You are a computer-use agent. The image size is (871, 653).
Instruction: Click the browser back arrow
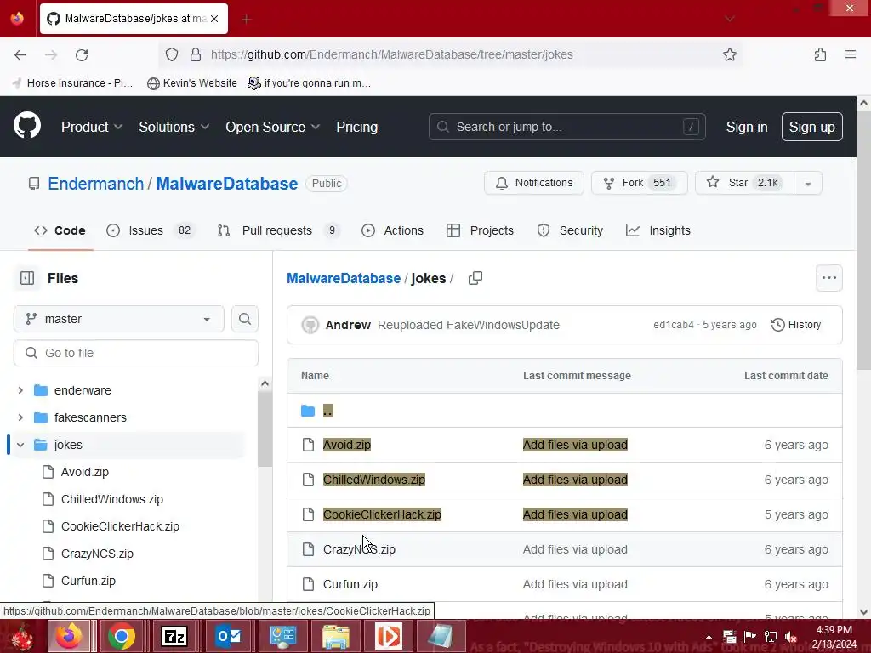pyautogui.click(x=20, y=54)
